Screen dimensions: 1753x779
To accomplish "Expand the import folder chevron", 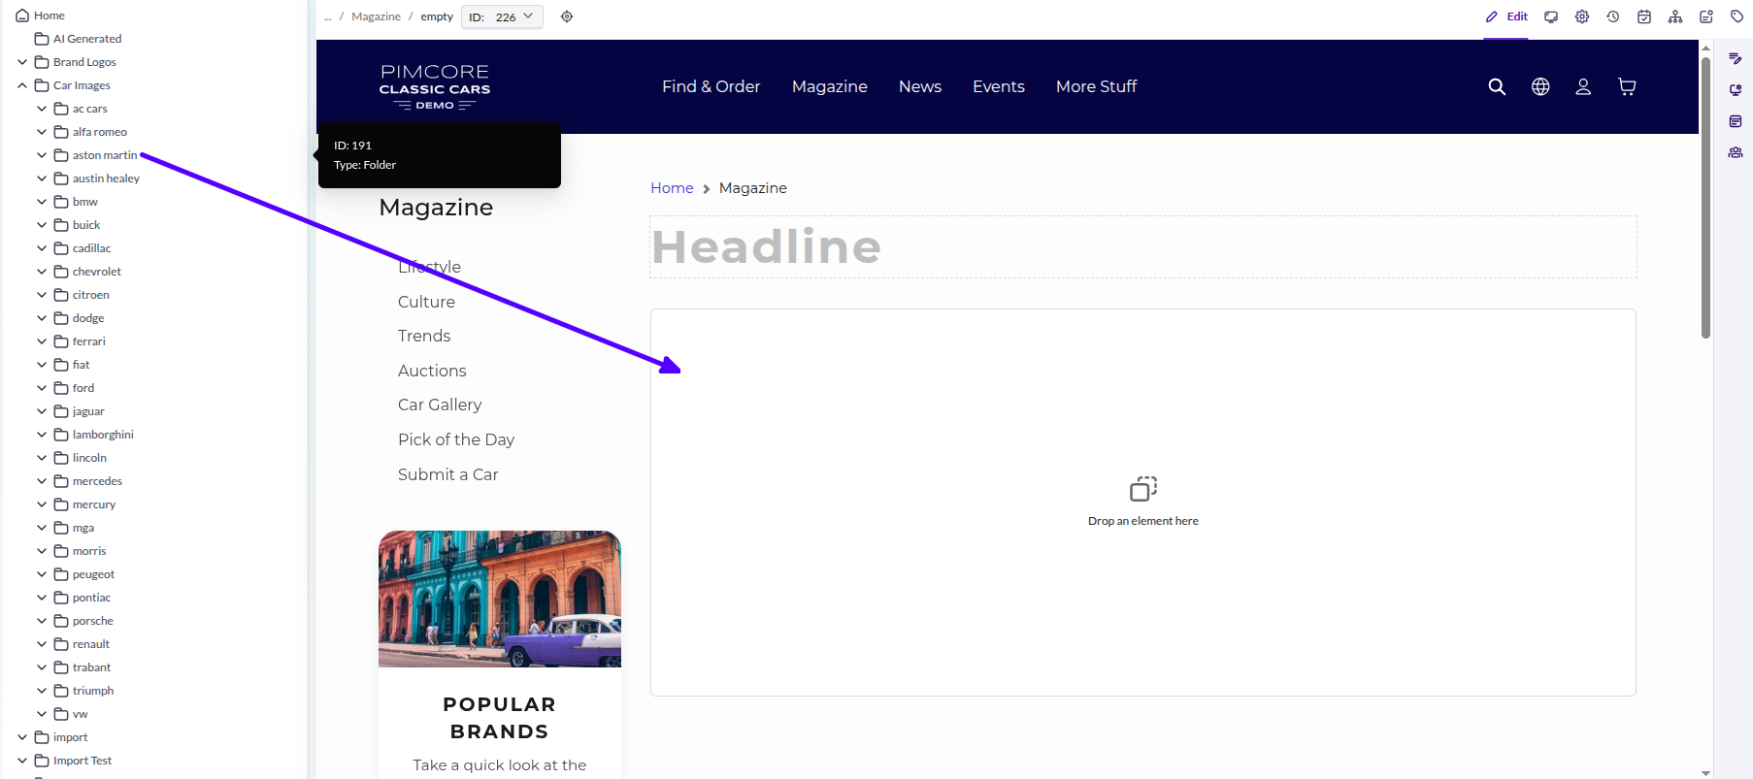I will click(22, 737).
